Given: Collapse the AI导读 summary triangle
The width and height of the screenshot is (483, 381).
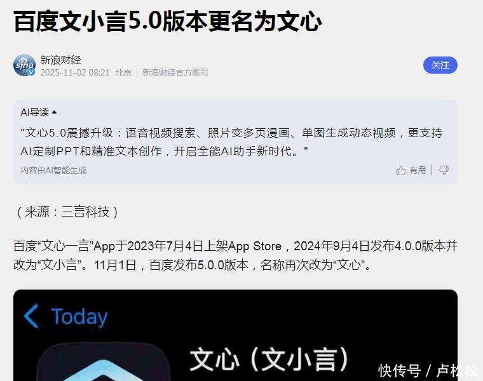Looking at the screenshot, I should click(54, 112).
